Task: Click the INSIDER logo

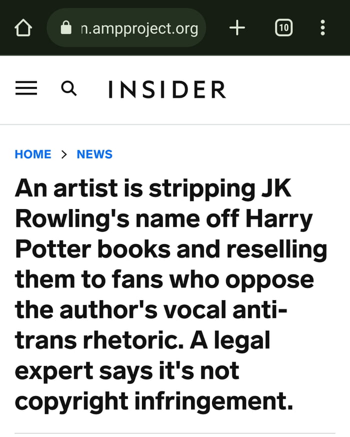Action: pyautogui.click(x=167, y=90)
